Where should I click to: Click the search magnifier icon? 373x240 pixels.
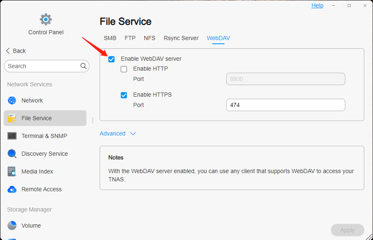click(x=83, y=66)
